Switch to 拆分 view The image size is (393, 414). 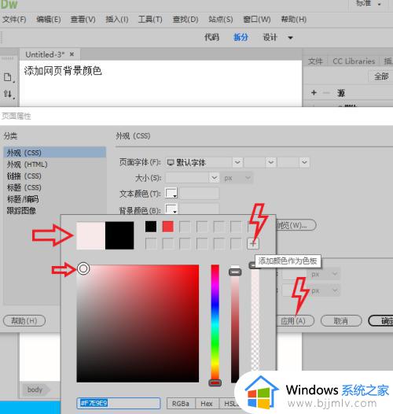point(241,37)
